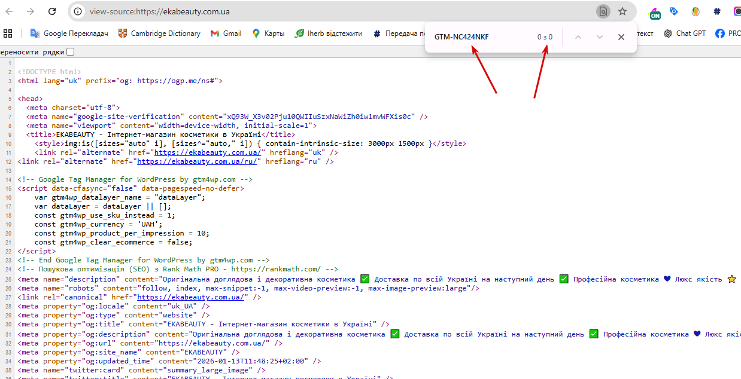
Task: Click the og:updated_time meta line
Action: pos(169,361)
